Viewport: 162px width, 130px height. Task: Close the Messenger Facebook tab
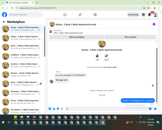[32, 3]
